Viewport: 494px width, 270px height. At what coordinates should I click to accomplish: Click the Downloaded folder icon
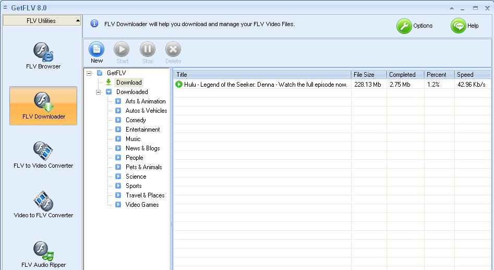click(109, 92)
